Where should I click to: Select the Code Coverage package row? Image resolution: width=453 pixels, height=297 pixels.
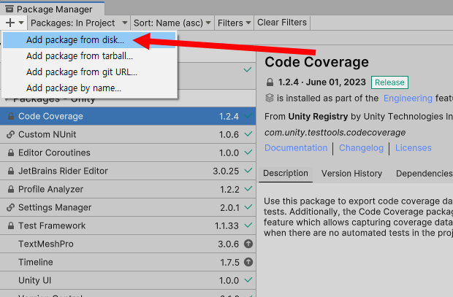point(128,116)
